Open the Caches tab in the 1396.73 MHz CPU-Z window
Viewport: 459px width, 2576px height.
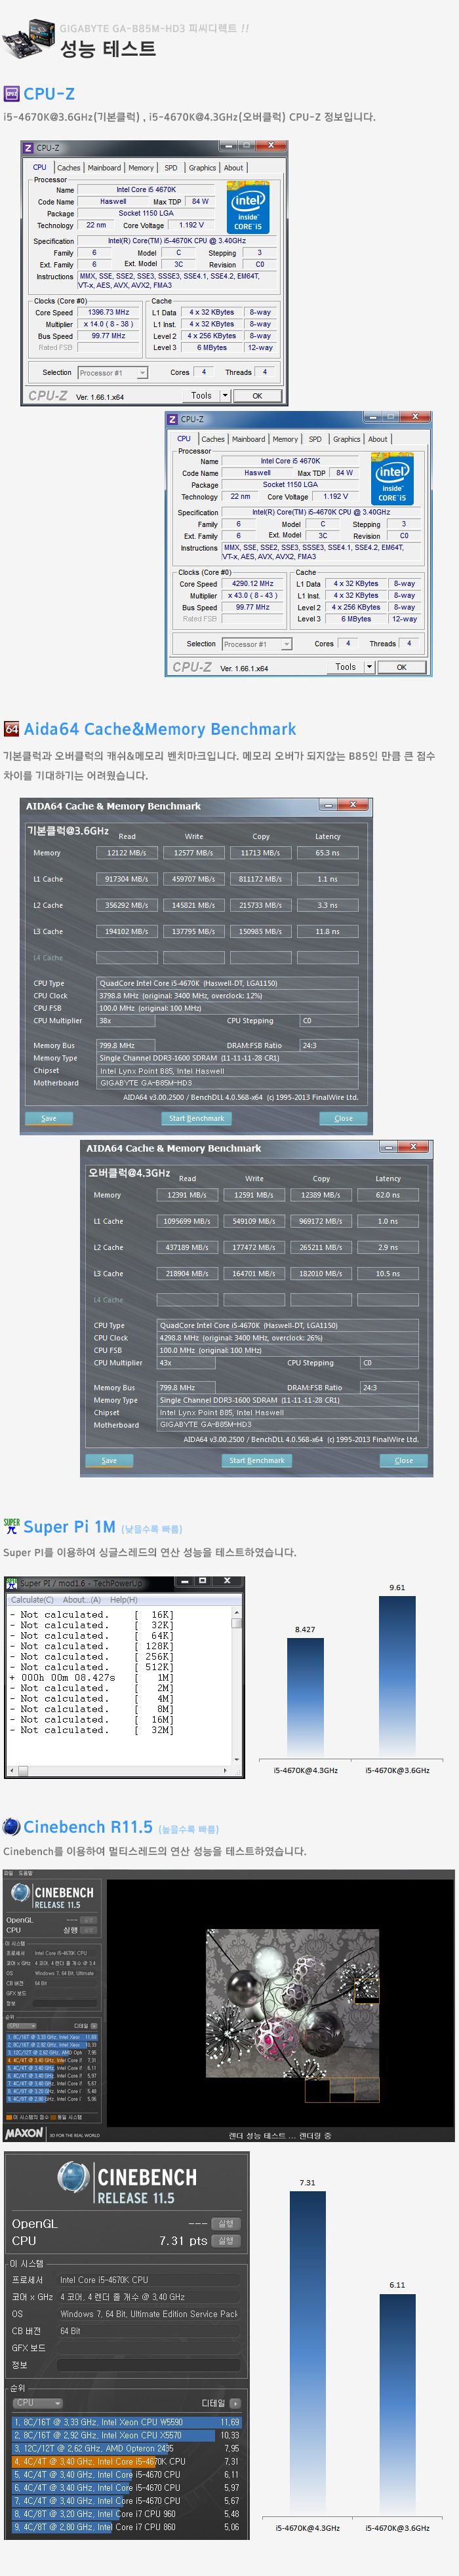[68, 168]
